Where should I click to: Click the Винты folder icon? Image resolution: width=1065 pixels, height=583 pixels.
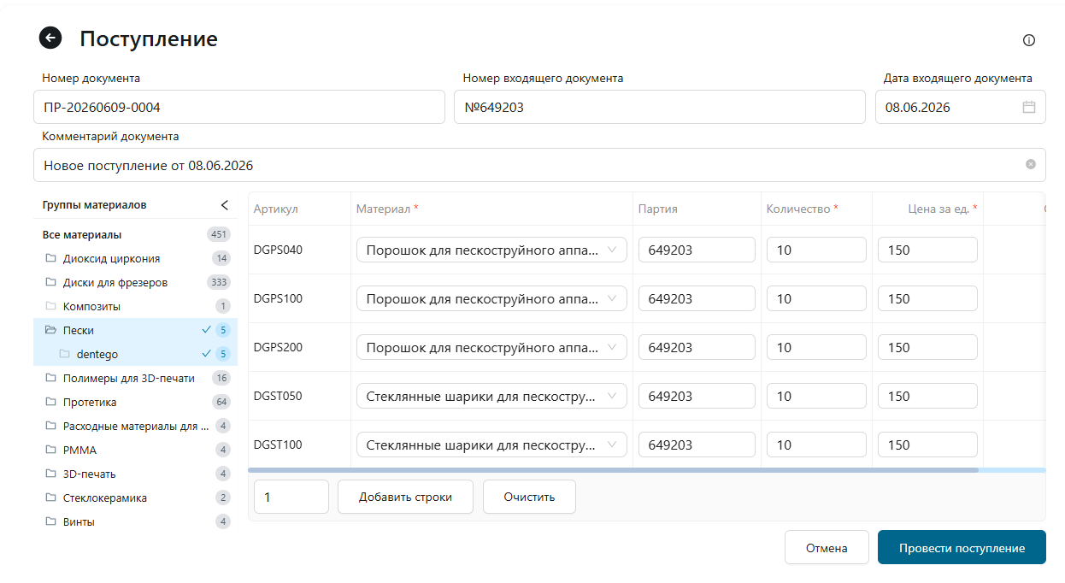pyautogui.click(x=50, y=521)
